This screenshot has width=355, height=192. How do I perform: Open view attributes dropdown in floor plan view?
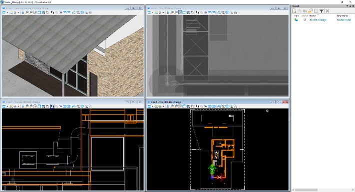[x=152, y=106]
